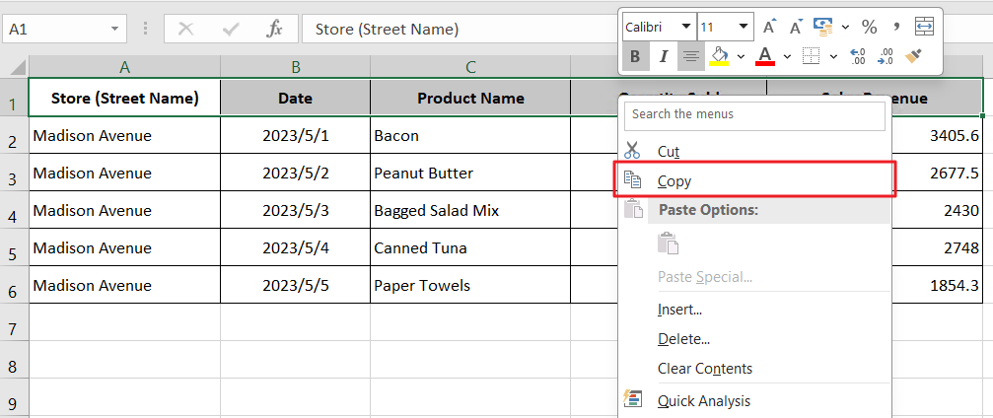Click Insert... in the context menu
993x418 pixels.
click(x=679, y=310)
